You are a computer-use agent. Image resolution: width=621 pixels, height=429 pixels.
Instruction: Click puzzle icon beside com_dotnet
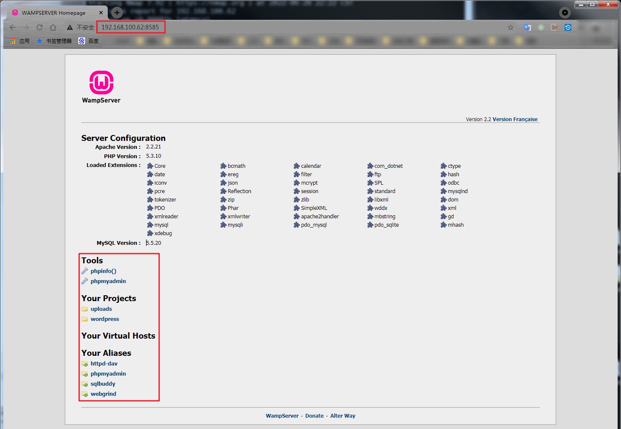coord(370,166)
